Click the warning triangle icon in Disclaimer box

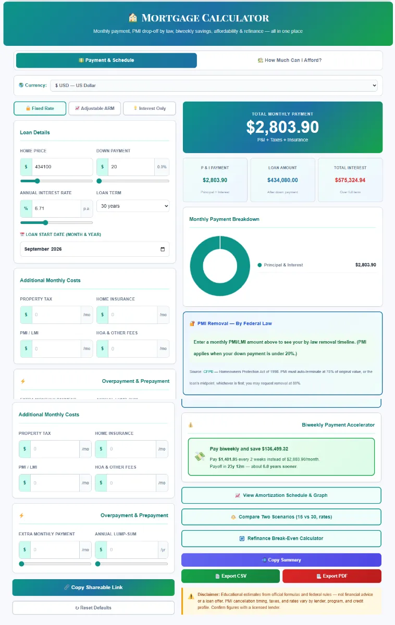191,596
